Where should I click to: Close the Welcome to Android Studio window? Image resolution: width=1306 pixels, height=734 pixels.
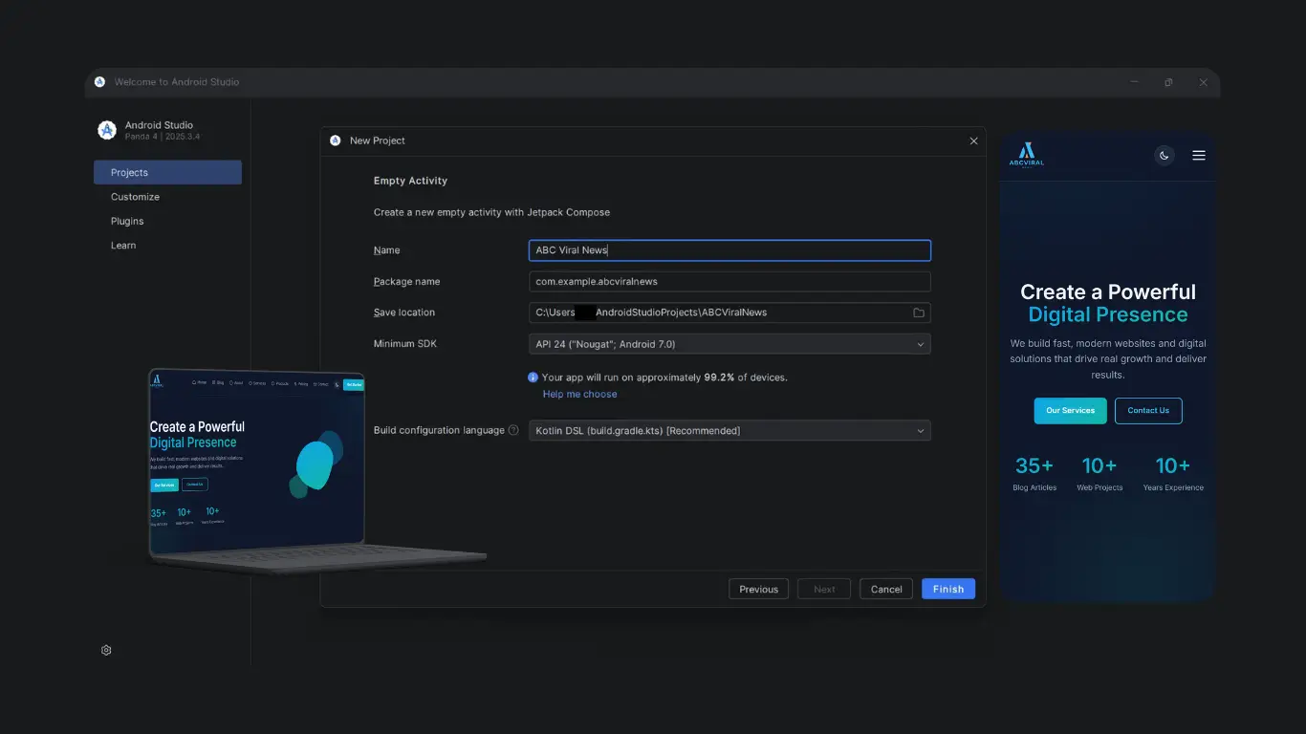tap(1204, 82)
